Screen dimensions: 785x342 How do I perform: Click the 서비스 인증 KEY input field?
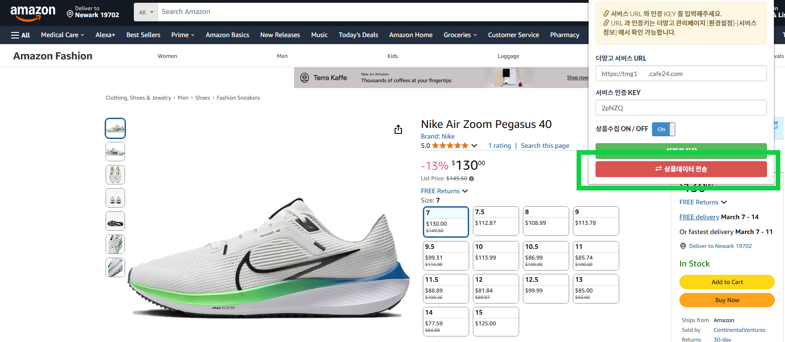(x=681, y=108)
